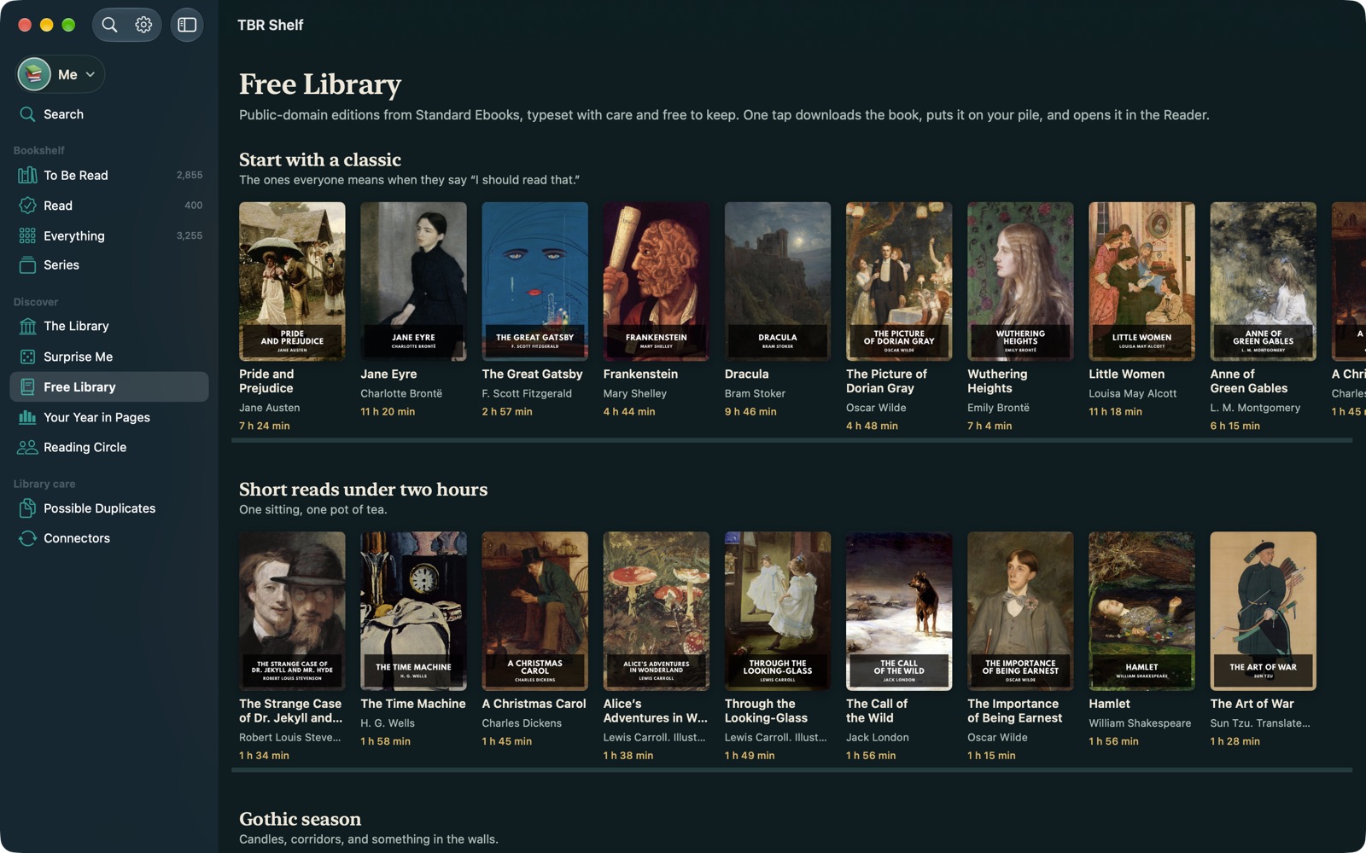Click the short reads row scrollbar
This screenshot has height=853, width=1366.
click(791, 770)
